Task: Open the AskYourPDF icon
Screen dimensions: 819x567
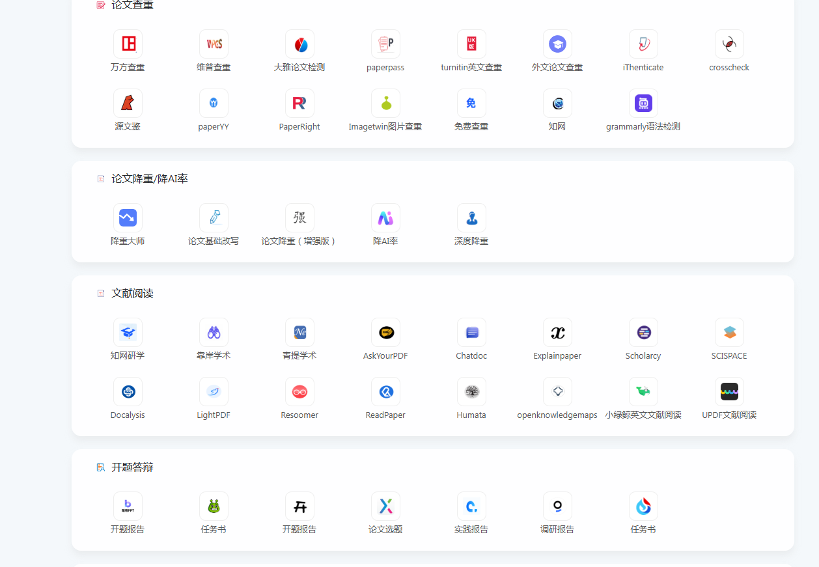Action: tap(385, 332)
